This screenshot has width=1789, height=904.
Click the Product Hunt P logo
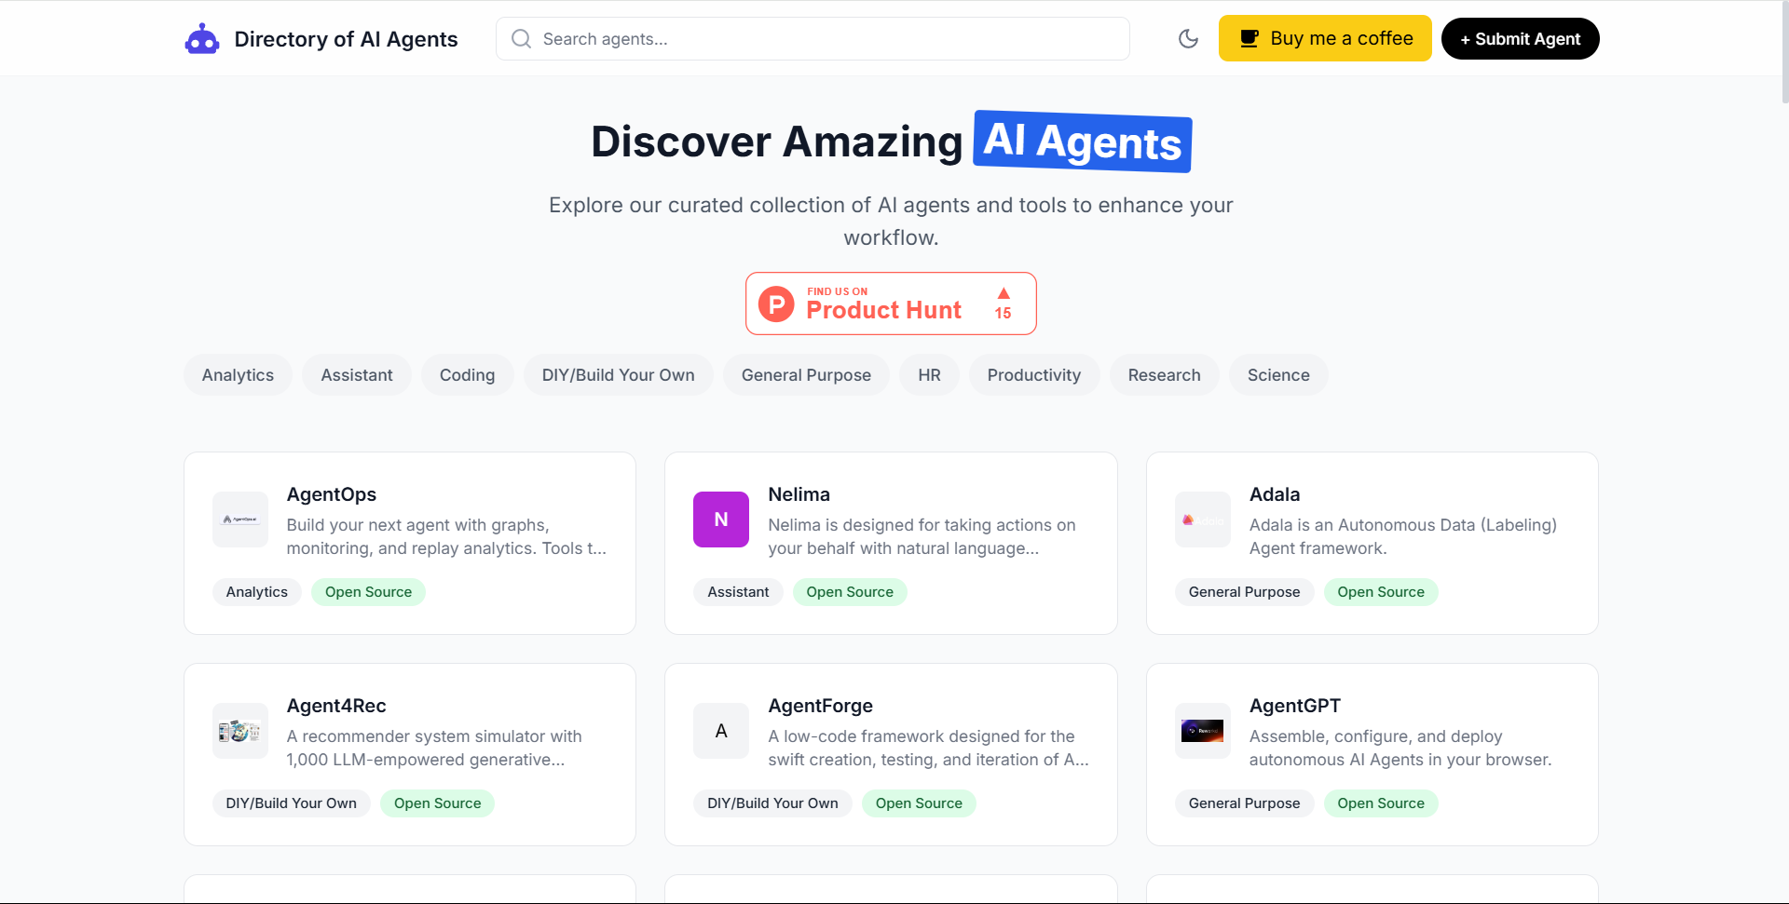click(776, 304)
